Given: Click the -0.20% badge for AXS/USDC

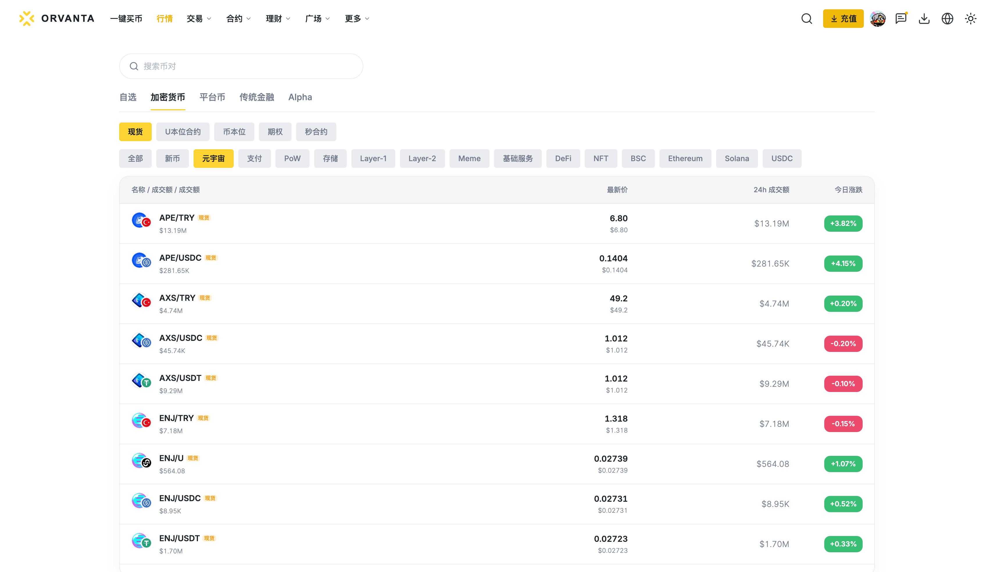Looking at the screenshot, I should coord(843,344).
